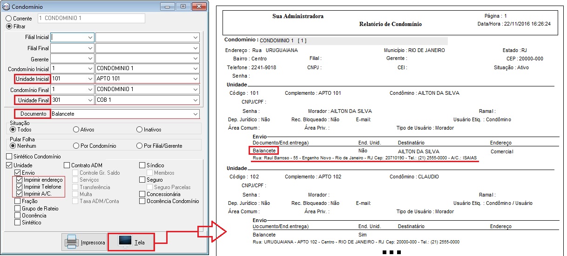The image size is (567, 256).
Task: Click the Impressora printer icon
Action: (x=71, y=242)
